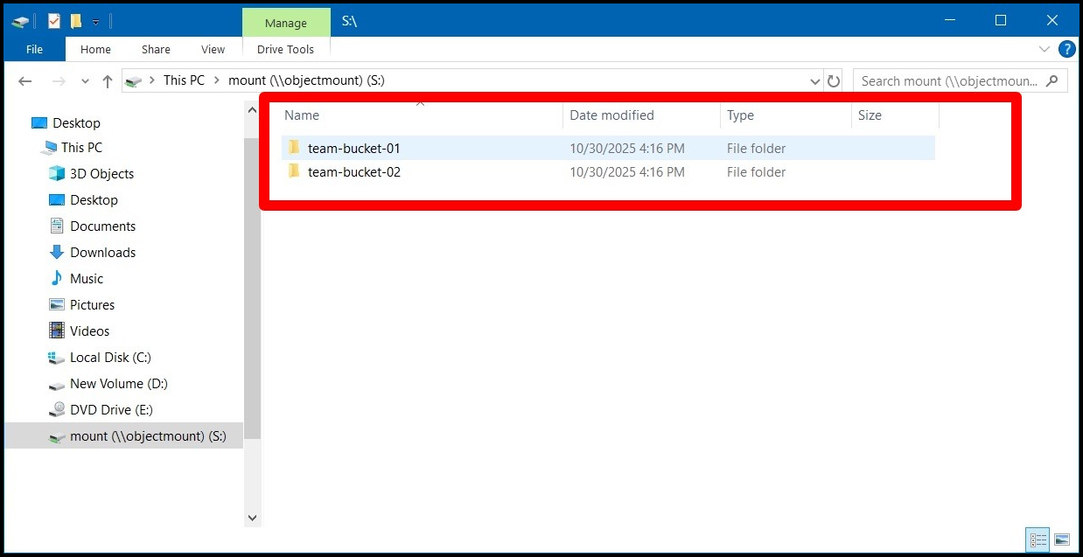This screenshot has height=557, width=1083.
Task: Click the Properties icon in quick access toolbar
Action: point(54,21)
